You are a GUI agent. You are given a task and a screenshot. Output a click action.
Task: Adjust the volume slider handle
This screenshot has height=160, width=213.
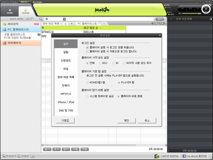pyautogui.click(x=199, y=14)
